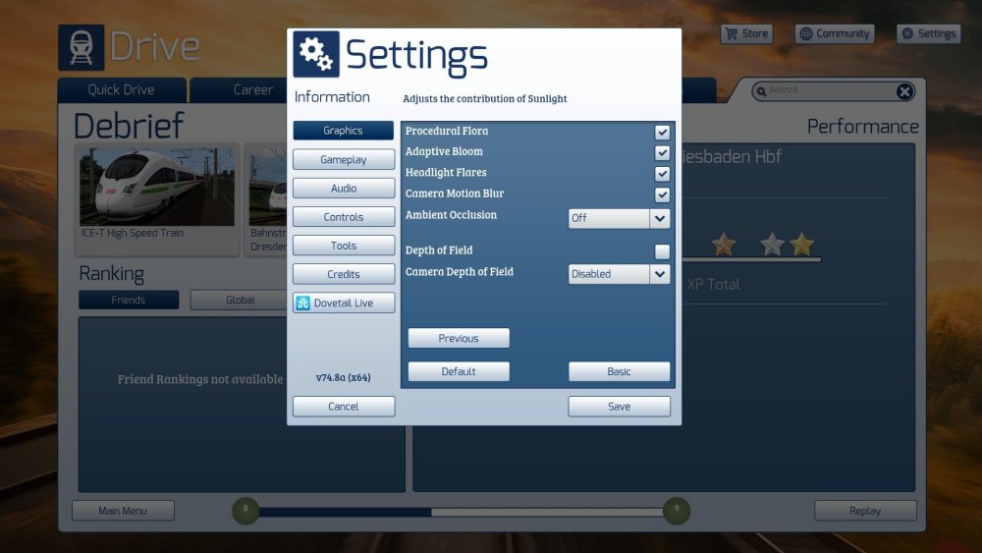Image resolution: width=982 pixels, height=553 pixels.
Task: Go to the Previous settings page
Action: coord(459,339)
